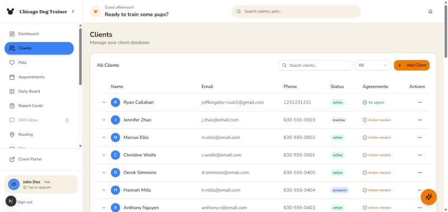Click the JD user avatar
Viewport: 448px width, 212px height.
click(x=13, y=185)
